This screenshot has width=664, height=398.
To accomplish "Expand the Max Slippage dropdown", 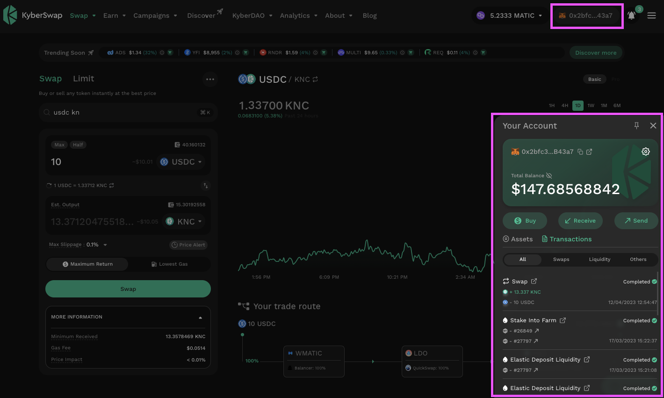I will pos(105,245).
